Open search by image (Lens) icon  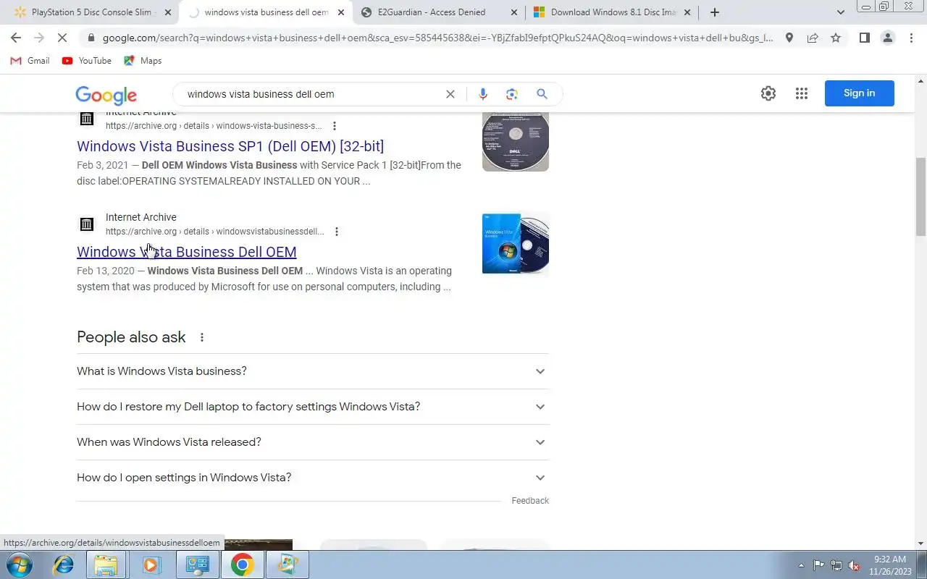[512, 94]
